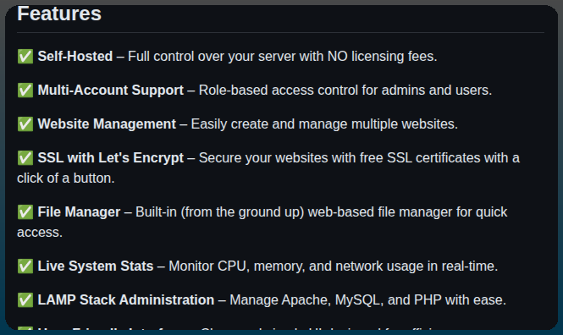Click 'Monitor CPU, memory, and network usage' text

tap(295, 266)
